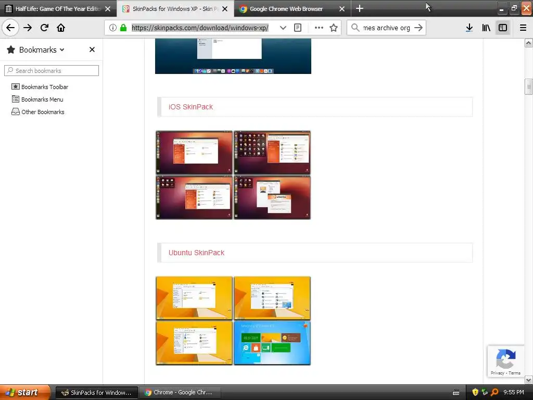Focus the Search bookmarks field
Viewport: 533px width, 400px height.
[52, 71]
